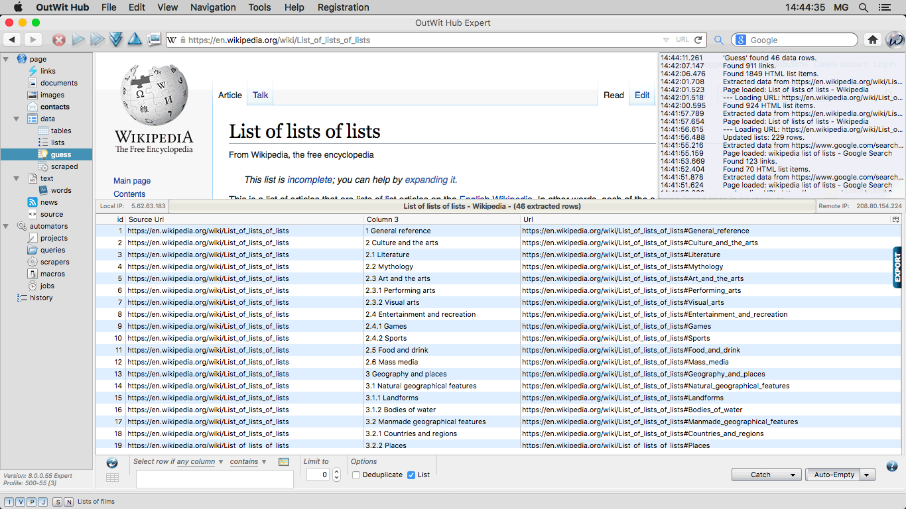
Task: Toggle the S button in status bar
Action: 58,502
